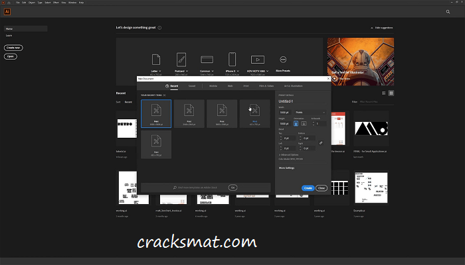465x265 pixels.
Task: Open matt_borchert_invoice.ai recent file
Action: 173,199
